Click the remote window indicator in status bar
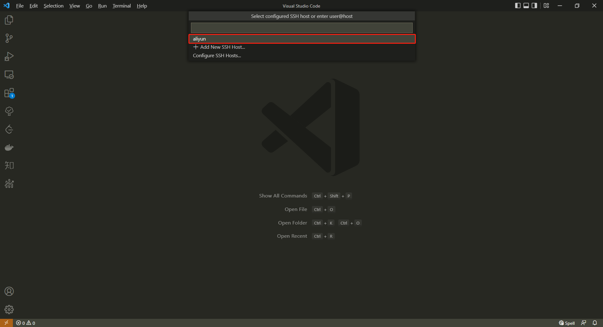 [6, 323]
